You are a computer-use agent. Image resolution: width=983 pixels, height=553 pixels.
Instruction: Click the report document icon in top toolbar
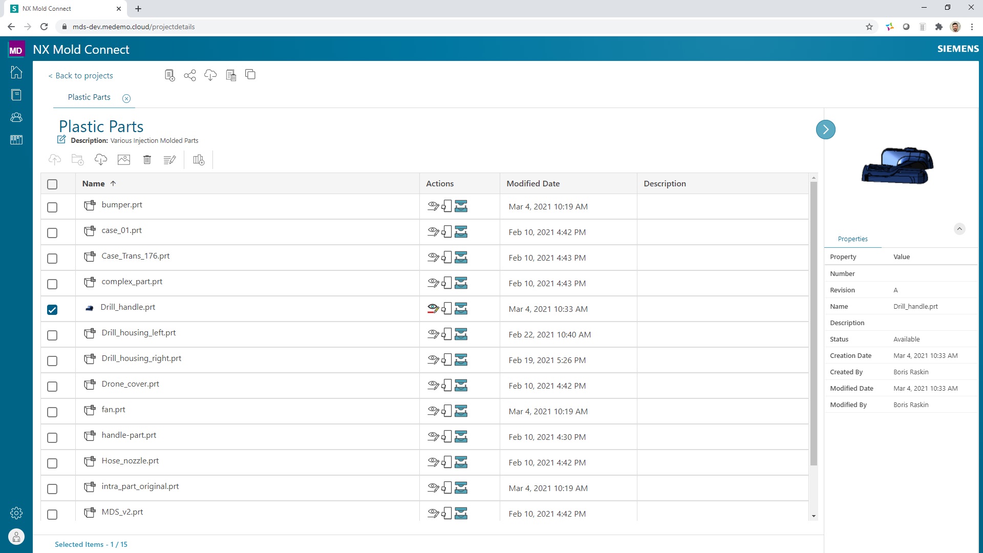click(x=231, y=75)
